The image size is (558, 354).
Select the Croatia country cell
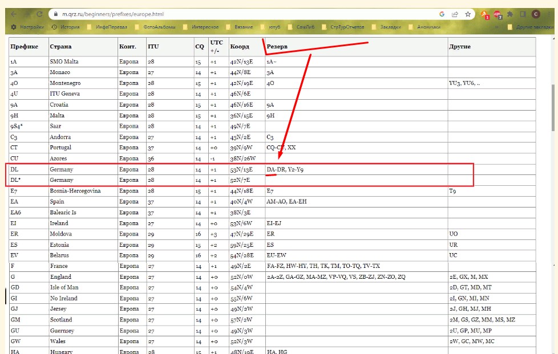(83, 105)
